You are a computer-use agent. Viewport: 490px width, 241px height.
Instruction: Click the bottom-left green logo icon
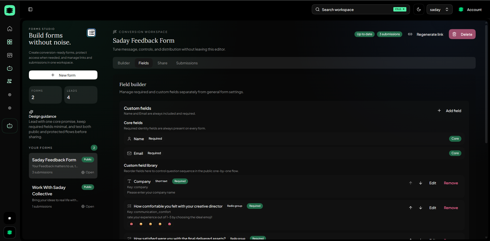point(10,232)
